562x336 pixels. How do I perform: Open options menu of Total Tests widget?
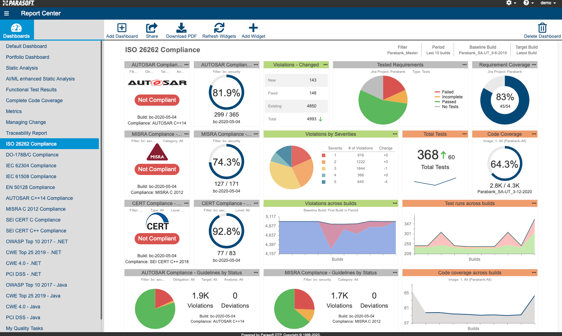(465, 134)
